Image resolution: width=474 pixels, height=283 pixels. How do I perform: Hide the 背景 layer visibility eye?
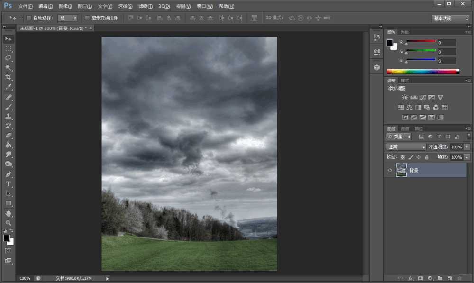point(389,170)
